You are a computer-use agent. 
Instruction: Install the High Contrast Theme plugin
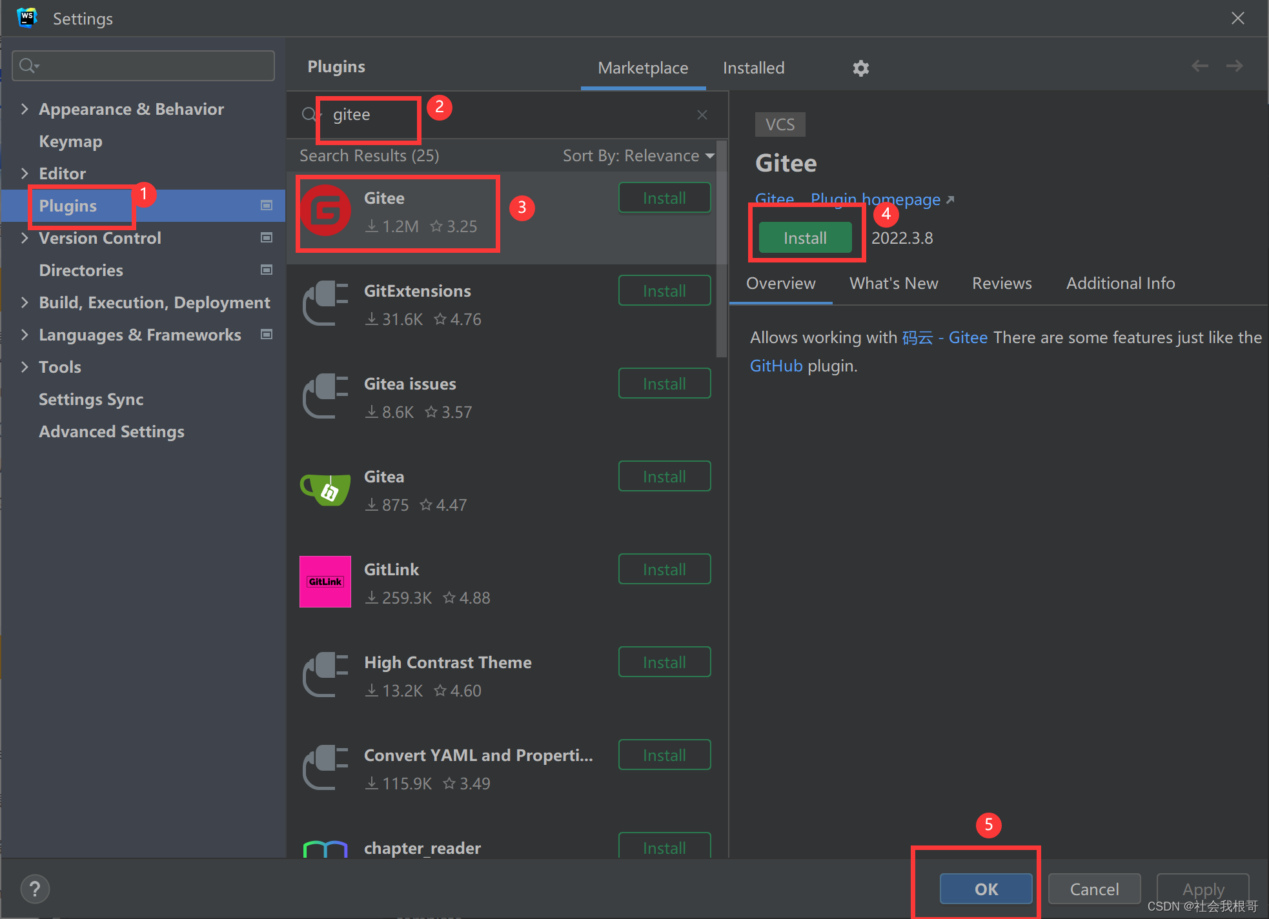tap(664, 662)
